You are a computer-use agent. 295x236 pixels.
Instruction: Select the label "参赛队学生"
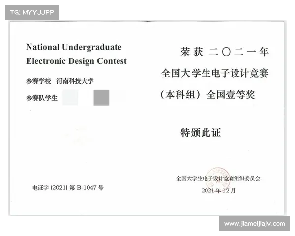(42, 98)
